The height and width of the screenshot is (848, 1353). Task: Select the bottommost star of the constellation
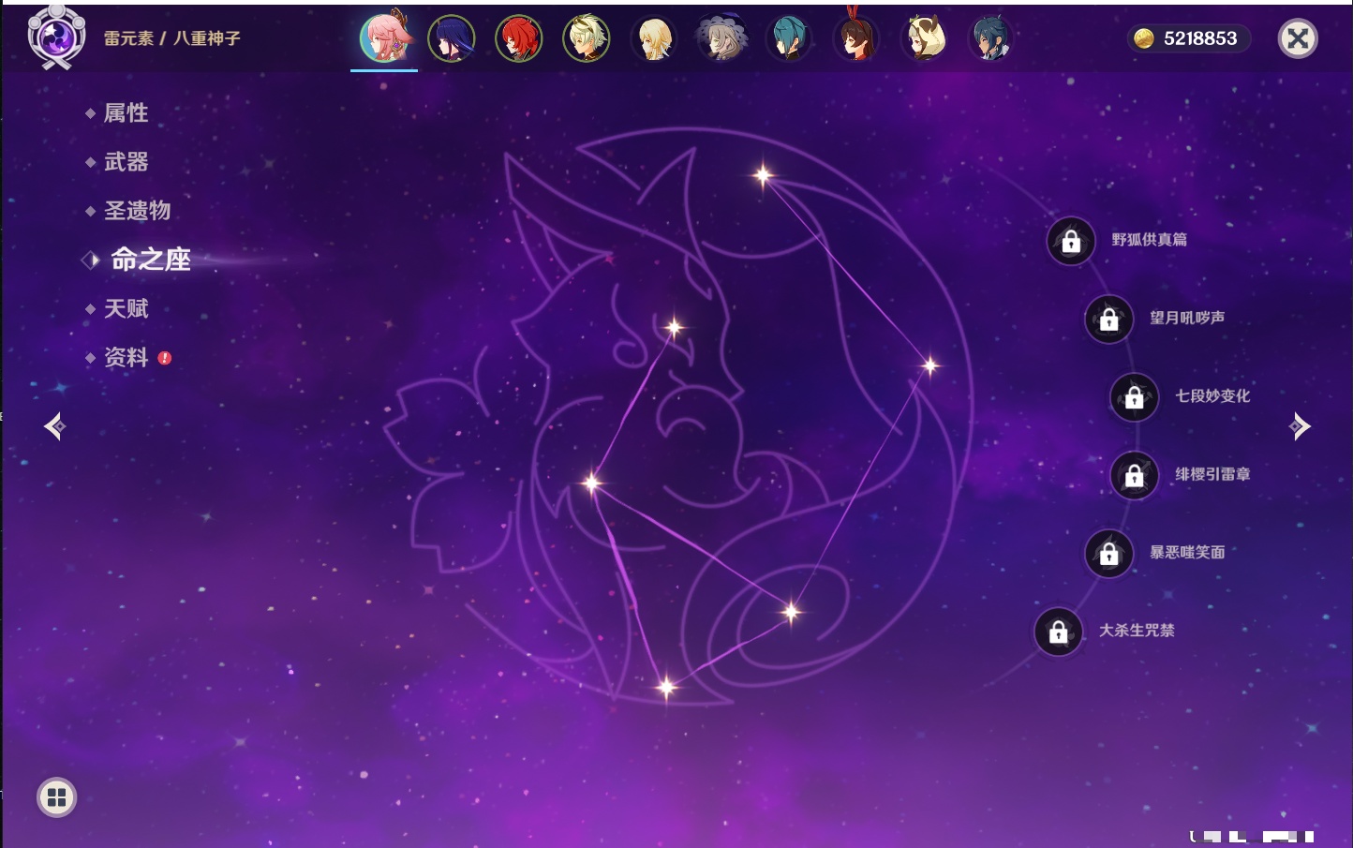pos(666,688)
